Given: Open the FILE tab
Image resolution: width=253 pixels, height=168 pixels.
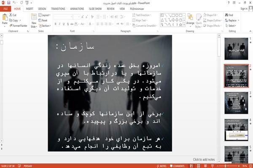Looking at the screenshot, I should coord(5,9).
